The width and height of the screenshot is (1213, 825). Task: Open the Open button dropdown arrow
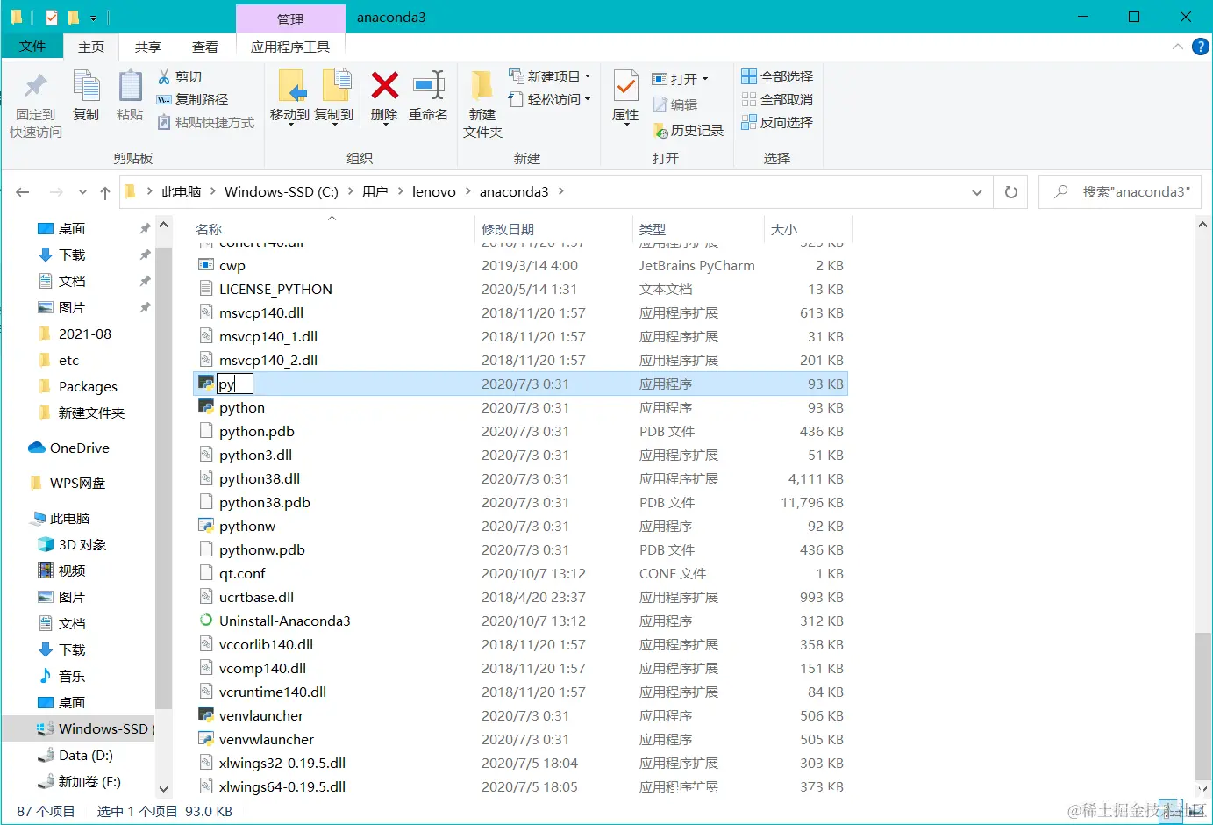704,79
